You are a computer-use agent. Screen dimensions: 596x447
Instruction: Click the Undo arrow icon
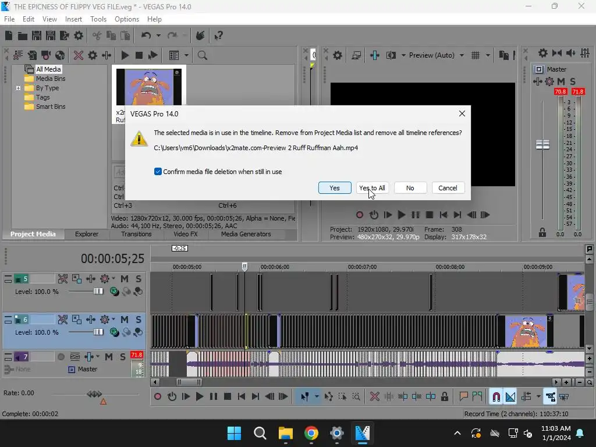coord(146,36)
